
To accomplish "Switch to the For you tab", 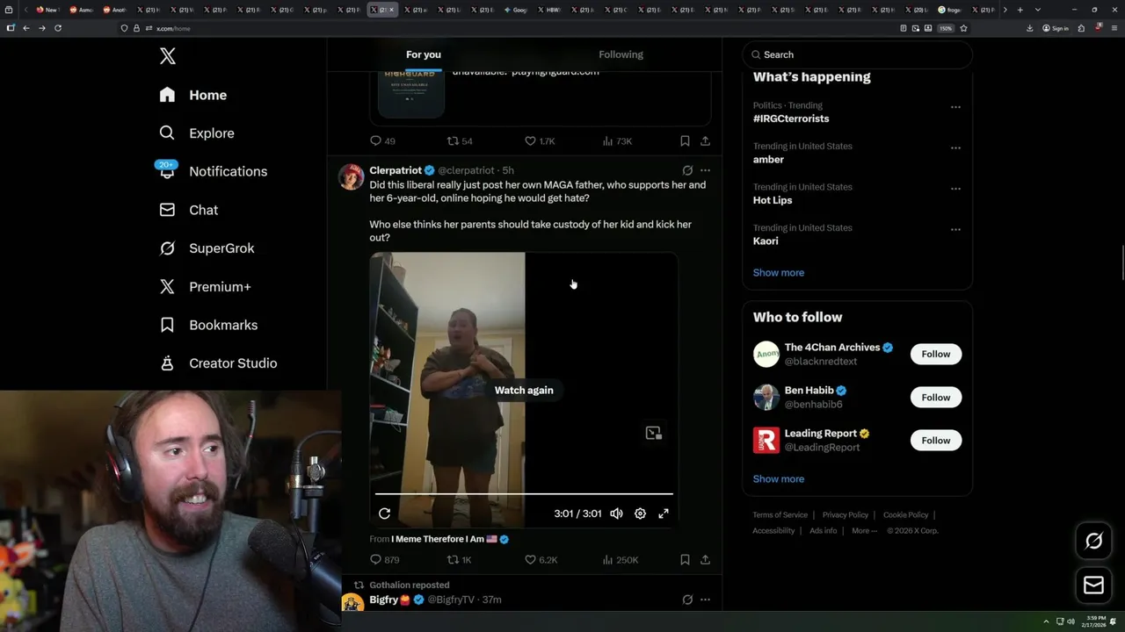I will pos(424,54).
